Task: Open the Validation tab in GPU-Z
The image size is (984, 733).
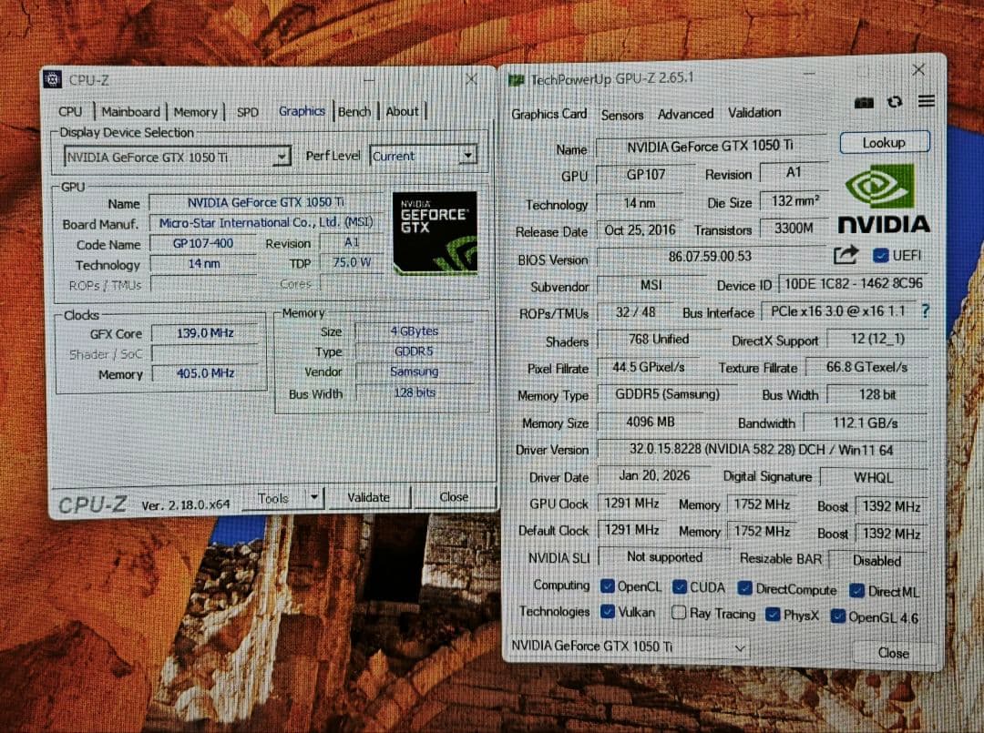Action: click(x=754, y=113)
